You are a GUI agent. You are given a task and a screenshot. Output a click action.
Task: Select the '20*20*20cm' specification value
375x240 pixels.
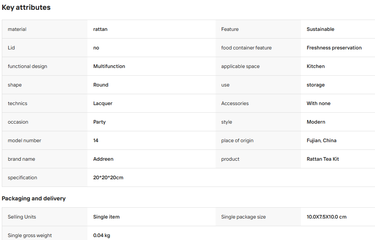(108, 177)
